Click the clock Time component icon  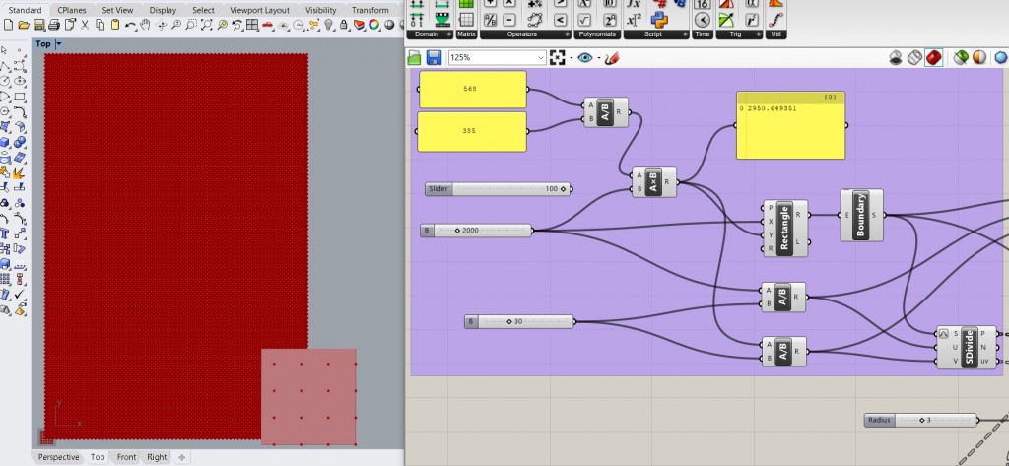tap(702, 20)
